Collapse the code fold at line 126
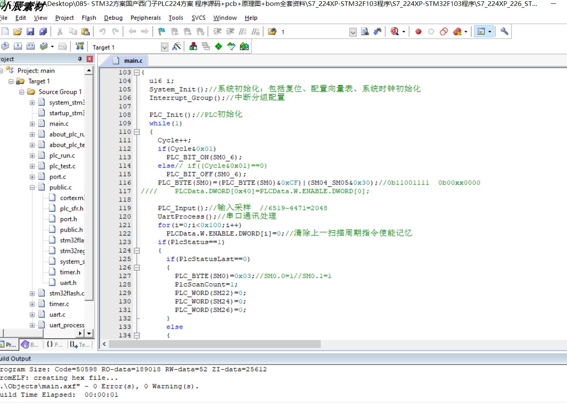Screen dimensions: 567x403 coord(137,268)
